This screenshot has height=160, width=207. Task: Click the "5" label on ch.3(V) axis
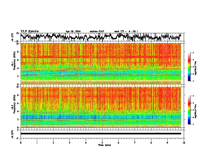point(18,130)
